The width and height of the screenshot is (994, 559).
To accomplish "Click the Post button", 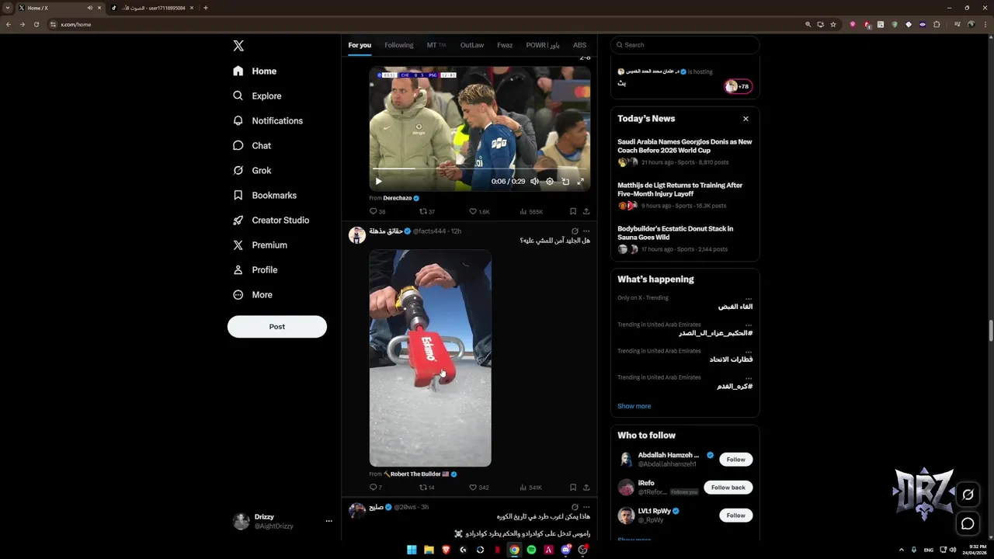I will tap(277, 327).
